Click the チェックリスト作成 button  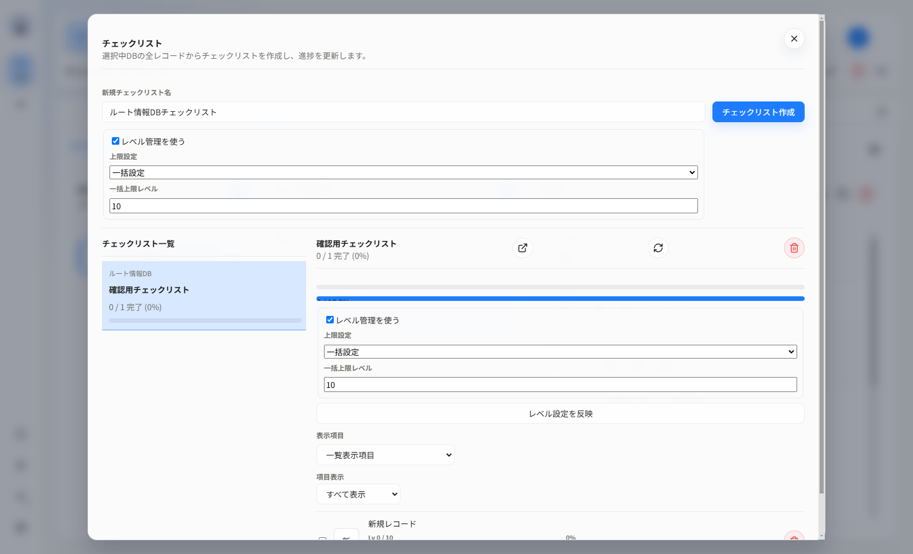(758, 112)
